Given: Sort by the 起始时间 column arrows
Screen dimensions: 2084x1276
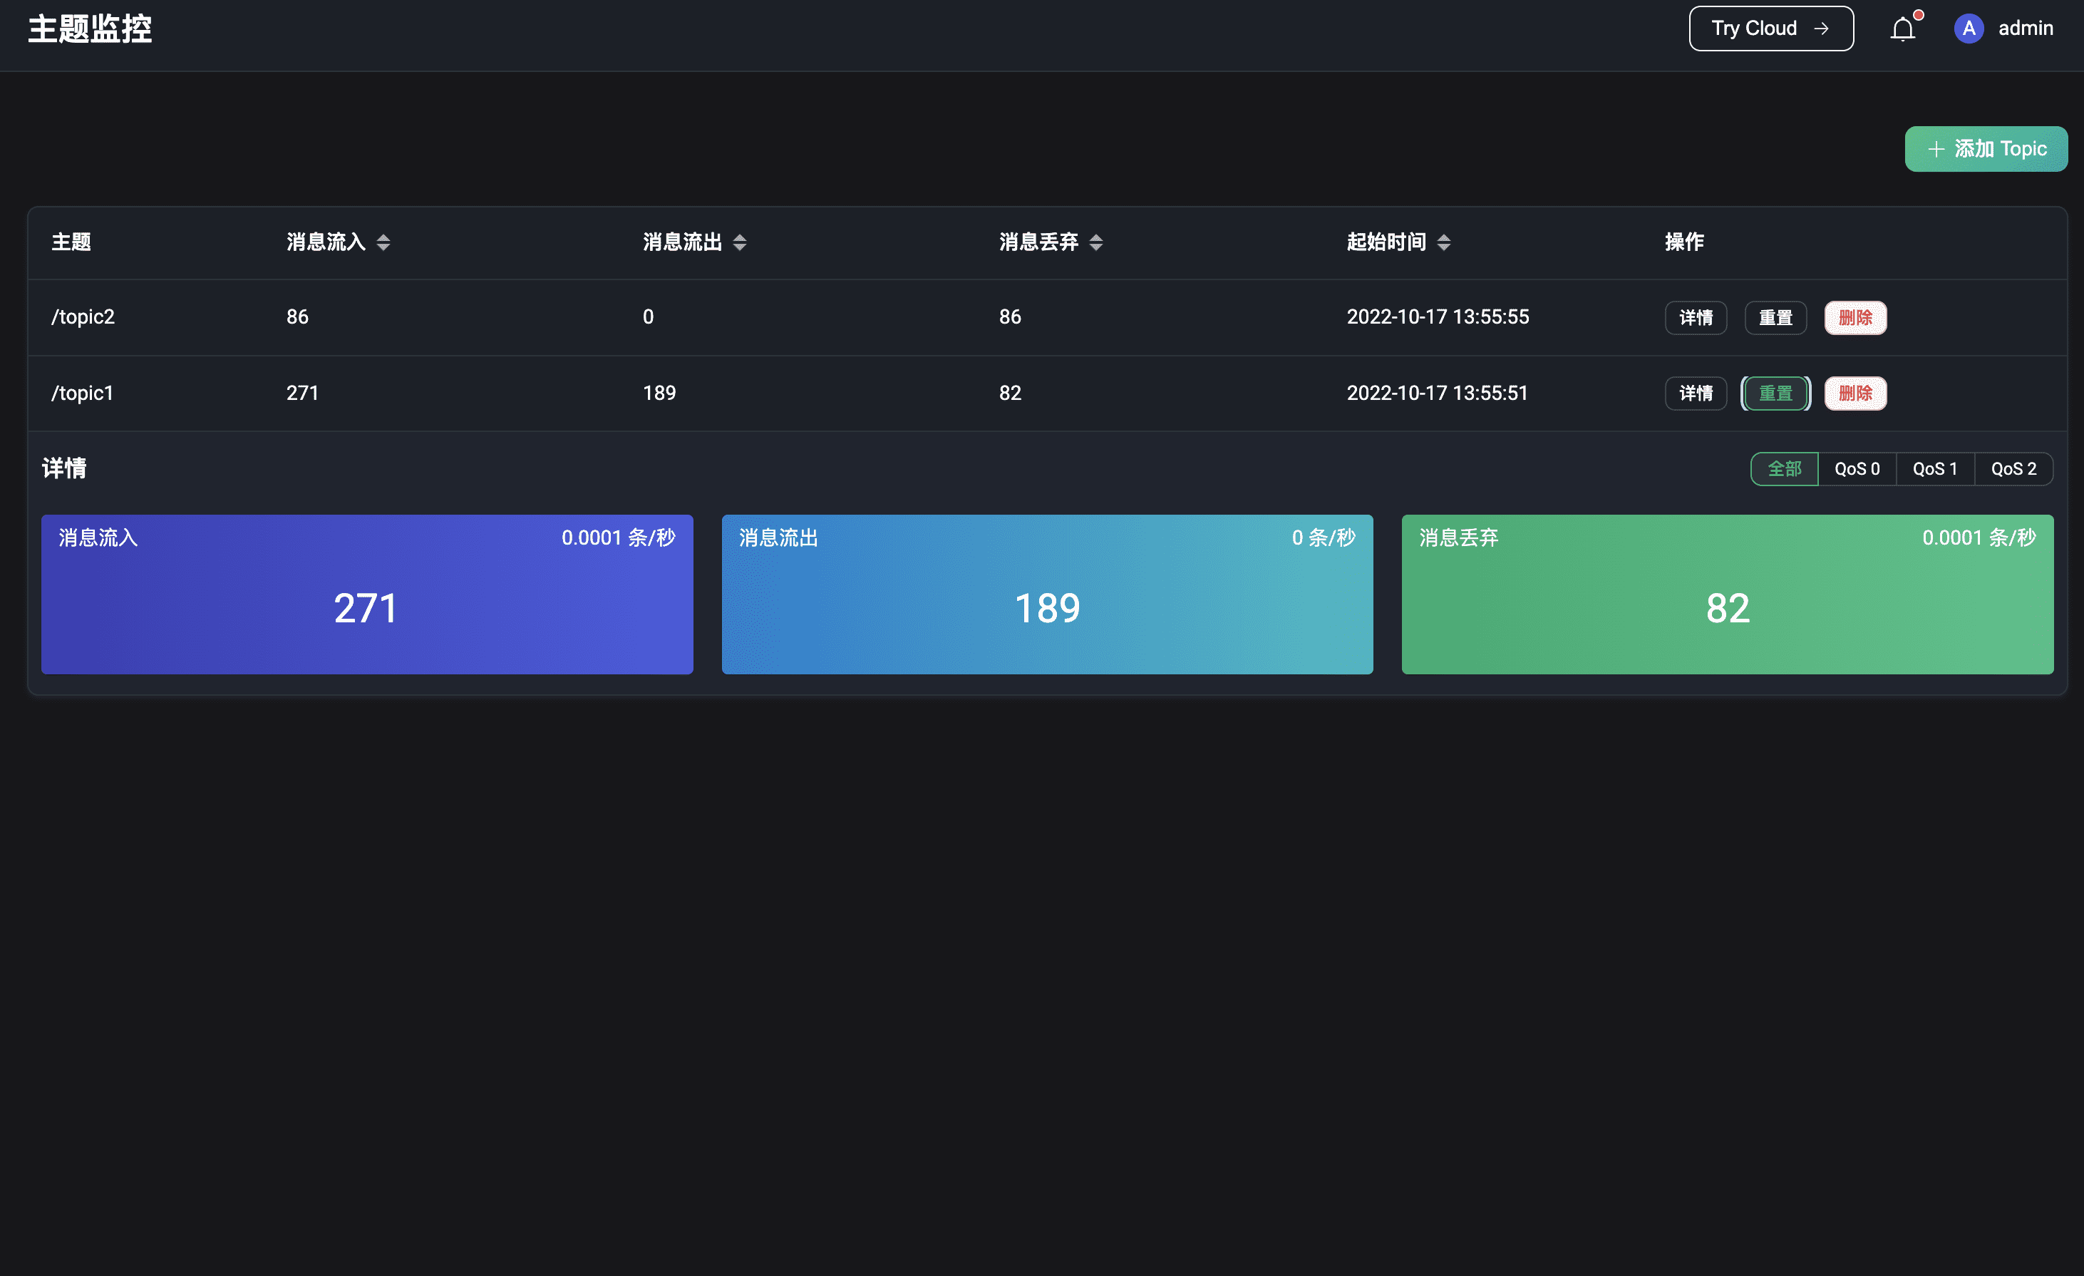Looking at the screenshot, I should point(1444,243).
